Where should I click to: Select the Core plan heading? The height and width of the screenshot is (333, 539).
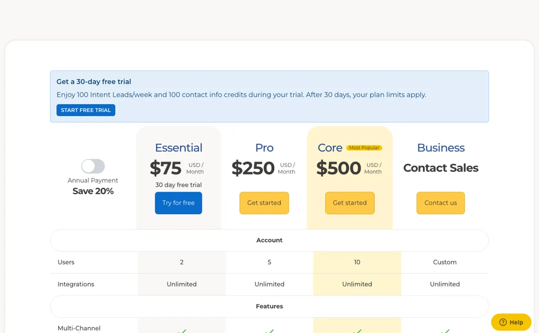[330, 148]
